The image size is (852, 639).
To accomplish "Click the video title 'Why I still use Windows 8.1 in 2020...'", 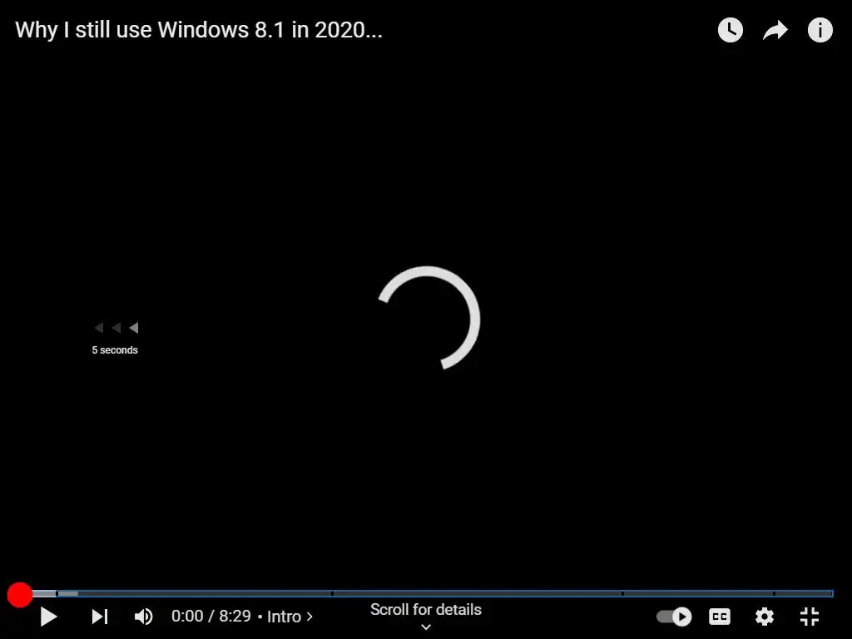I will click(199, 31).
